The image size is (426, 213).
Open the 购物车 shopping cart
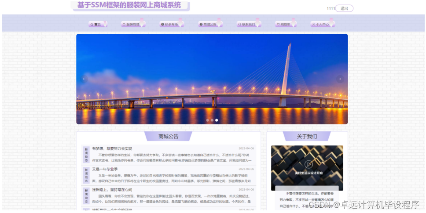point(286,24)
